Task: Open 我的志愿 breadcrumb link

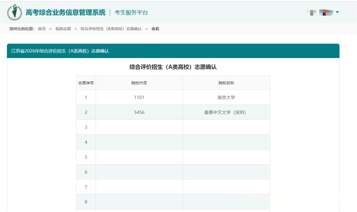Action: [63, 29]
